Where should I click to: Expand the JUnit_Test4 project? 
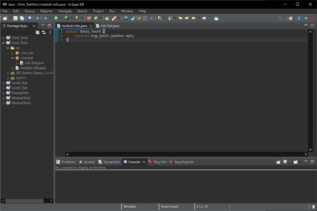3,38
